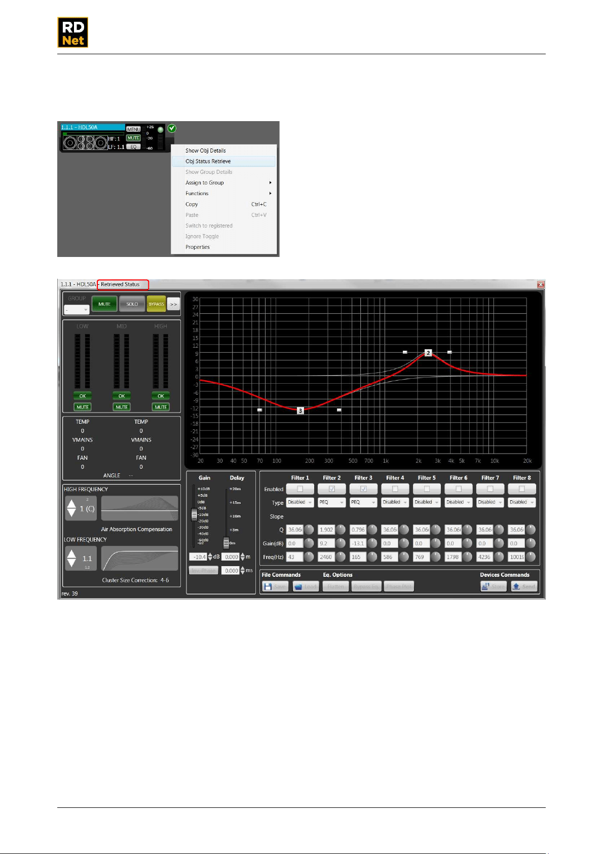The height and width of the screenshot is (854, 604).
Task: Select Properties in the context menu
Action: tap(224, 247)
